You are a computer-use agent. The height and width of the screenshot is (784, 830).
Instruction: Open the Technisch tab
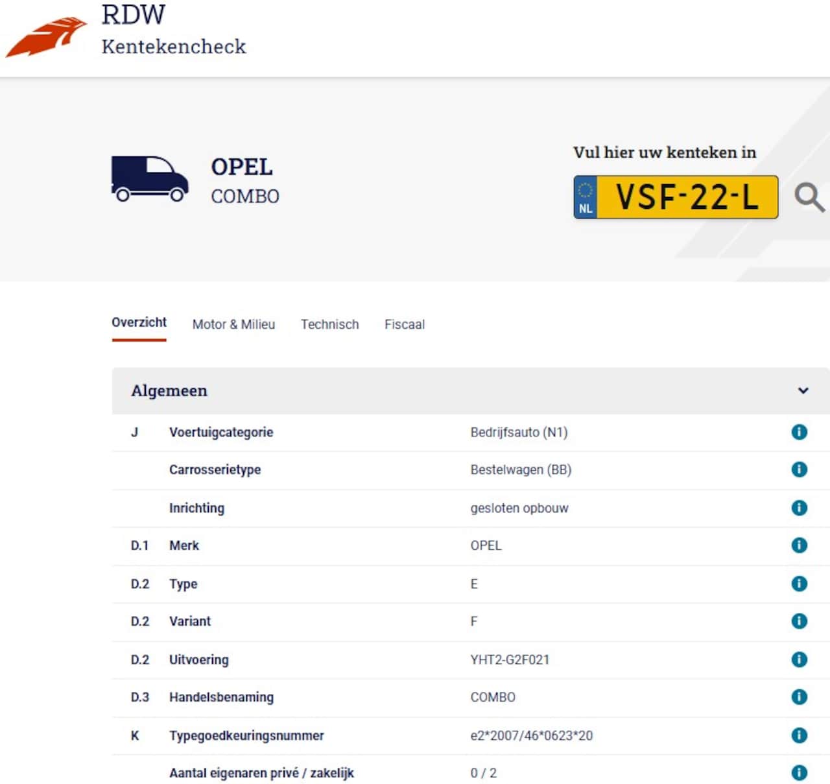pyautogui.click(x=329, y=324)
